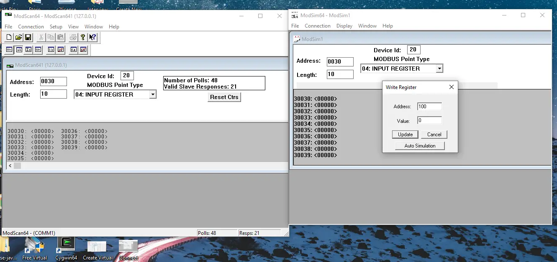Open Window menu in ModScan64
This screenshot has height=262, width=557.
point(94,27)
